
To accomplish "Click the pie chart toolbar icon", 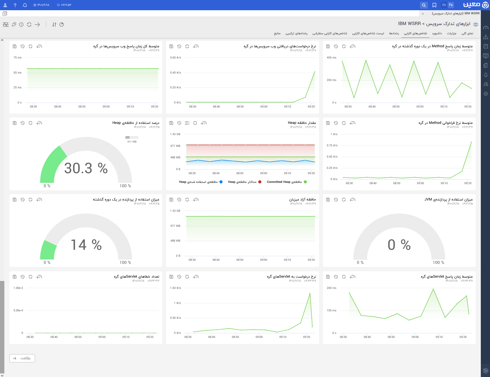I will (x=62, y=25).
